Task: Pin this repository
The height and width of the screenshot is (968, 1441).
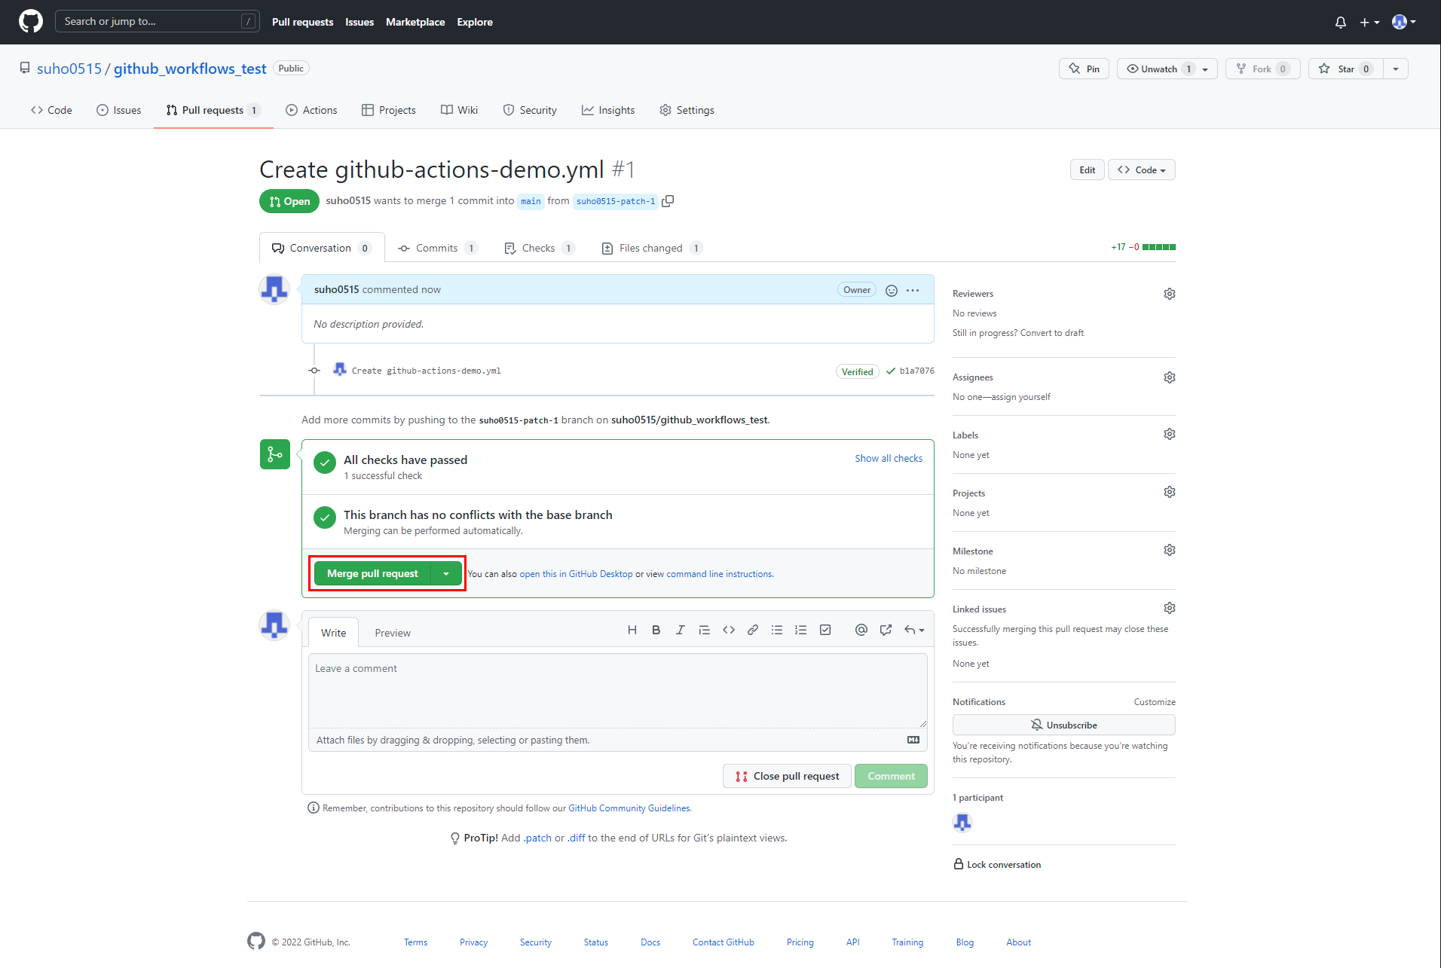Action: coord(1084,69)
